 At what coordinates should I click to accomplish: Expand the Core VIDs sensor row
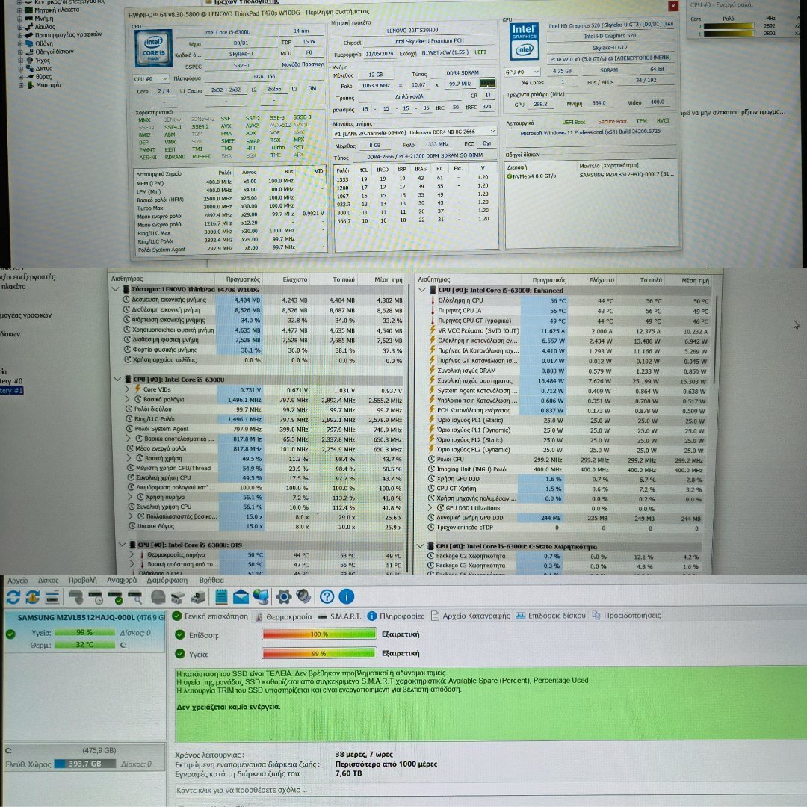point(127,389)
